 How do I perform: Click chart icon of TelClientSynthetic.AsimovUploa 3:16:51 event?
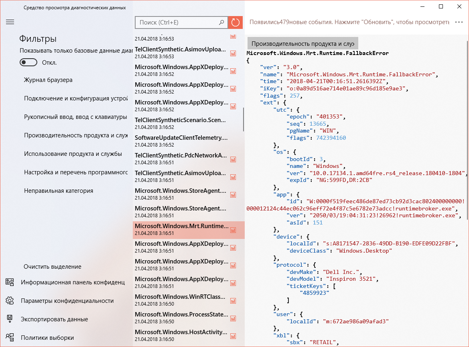[x=233, y=177]
